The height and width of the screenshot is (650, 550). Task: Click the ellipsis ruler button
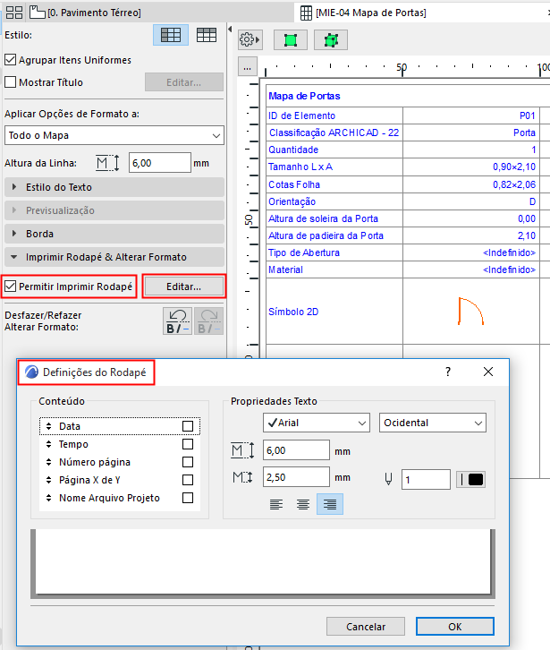tap(247, 67)
